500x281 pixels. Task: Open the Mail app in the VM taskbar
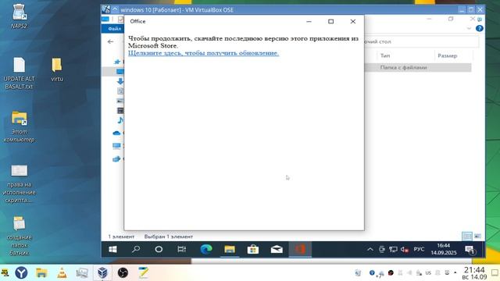pos(277,249)
